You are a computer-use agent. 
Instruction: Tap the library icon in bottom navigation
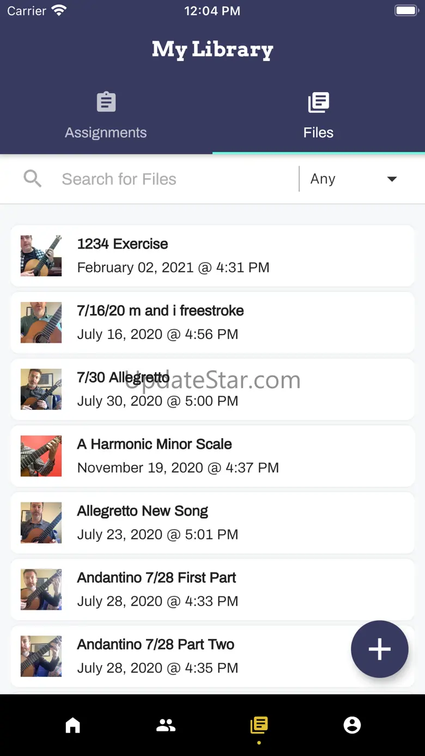(259, 725)
